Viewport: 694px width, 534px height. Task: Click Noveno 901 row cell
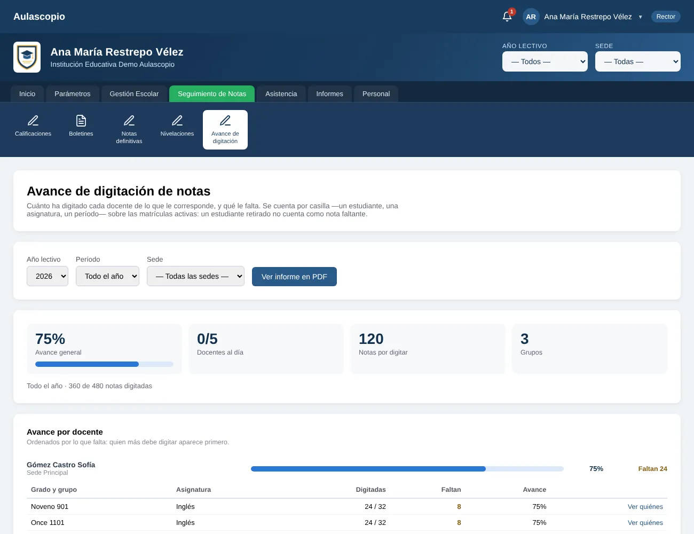pos(50,507)
